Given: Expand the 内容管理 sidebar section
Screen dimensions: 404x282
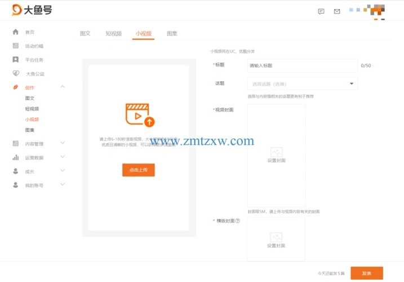Looking at the screenshot, I should 63,143.
